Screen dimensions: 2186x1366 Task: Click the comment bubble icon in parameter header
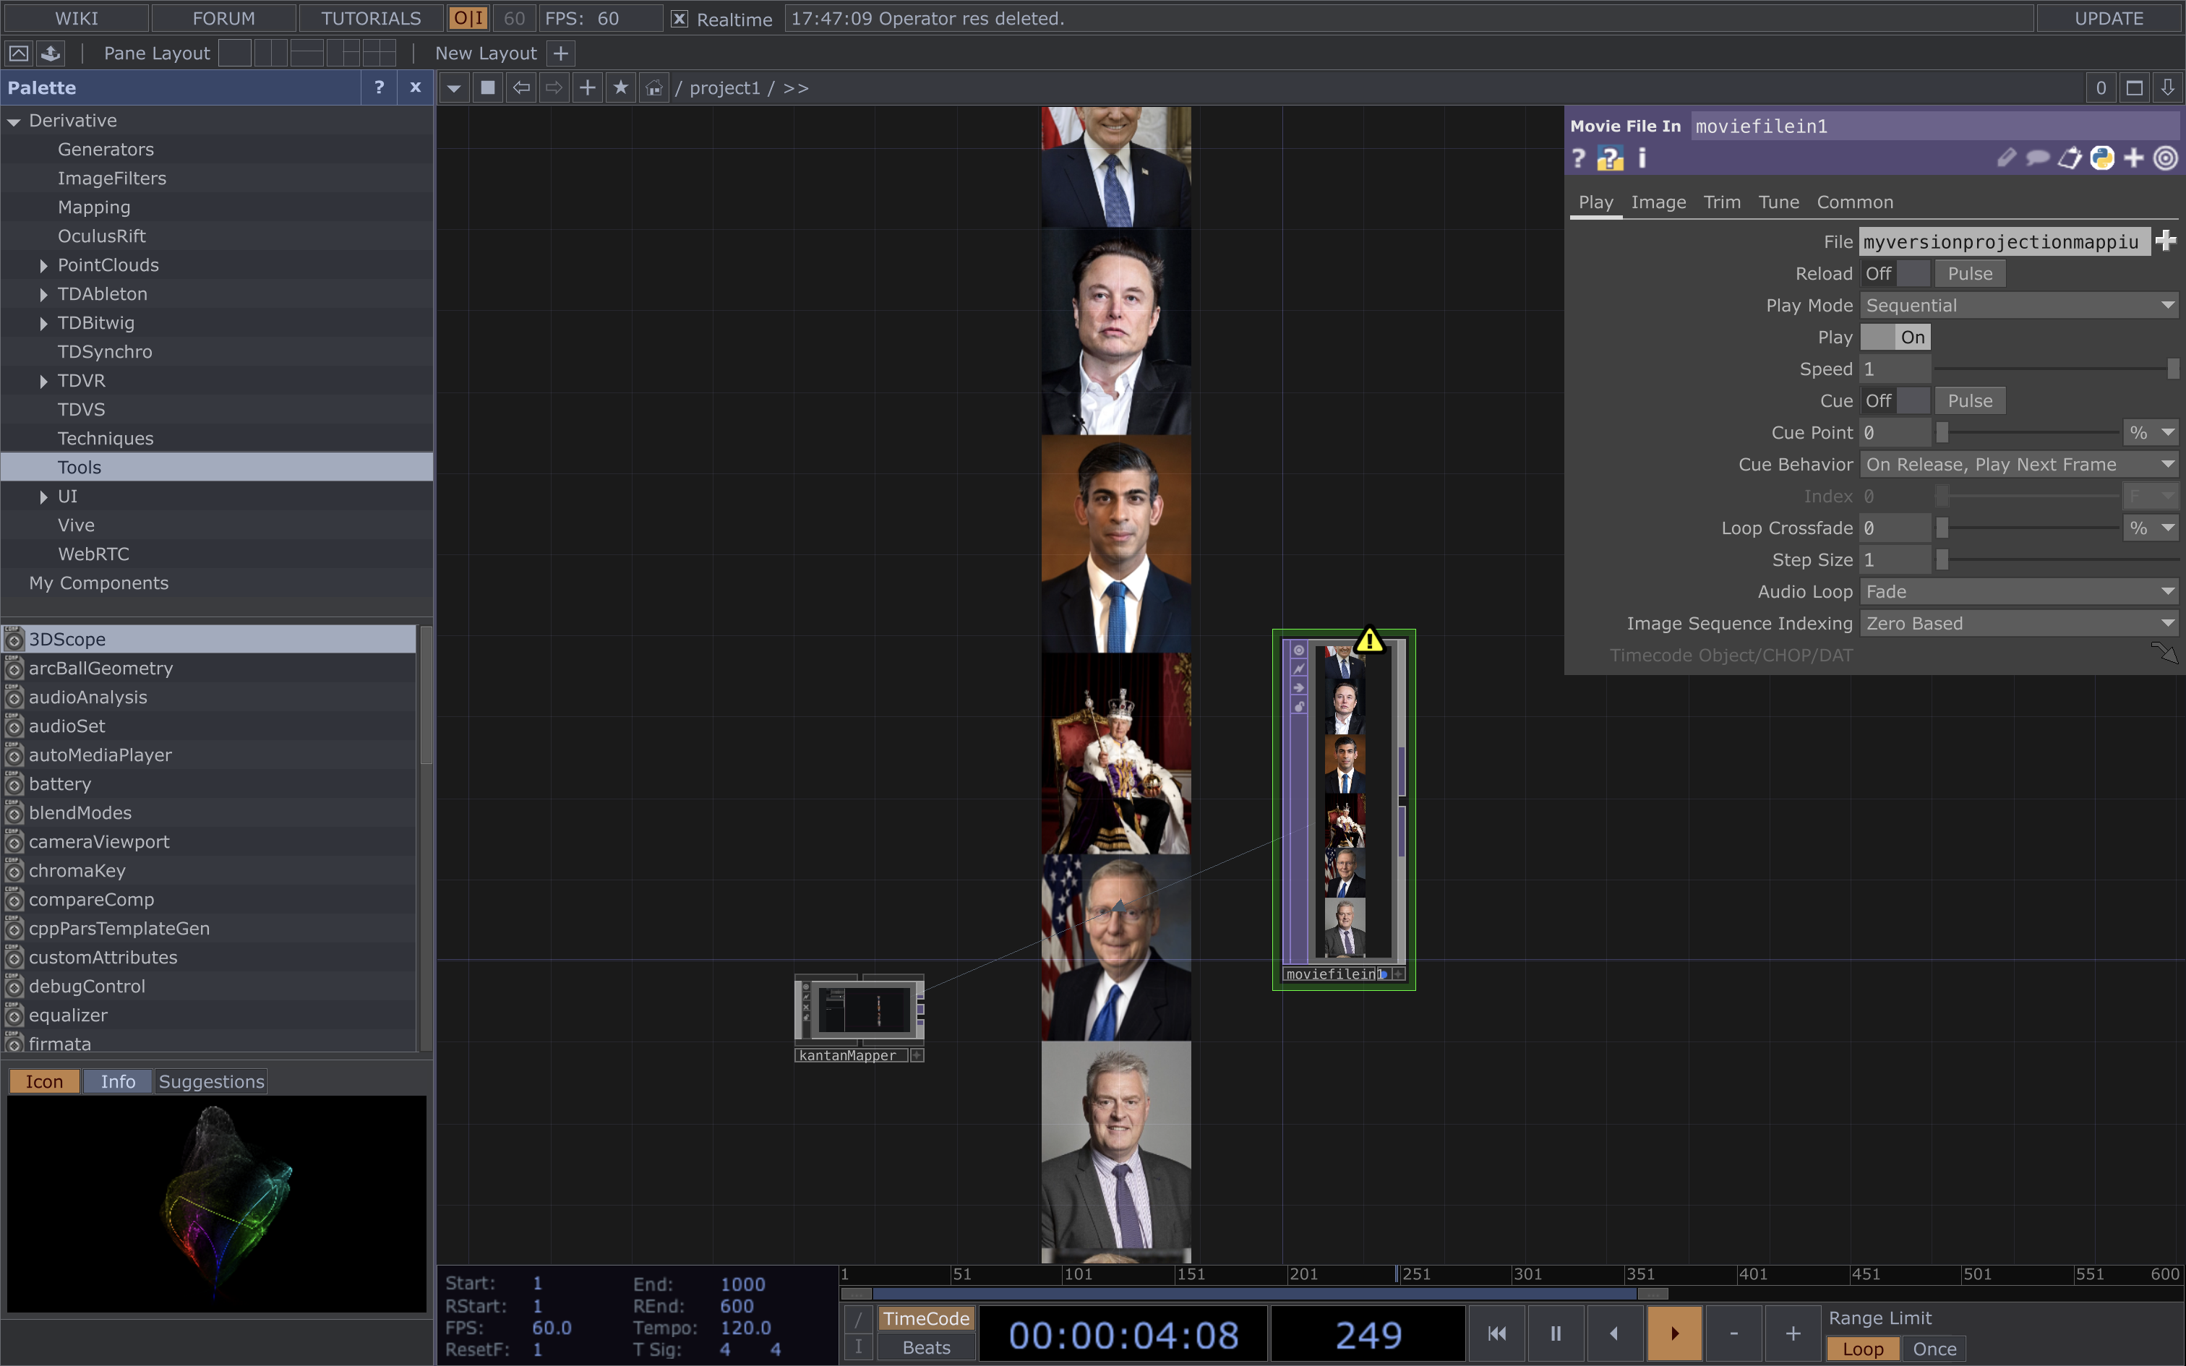tap(2037, 159)
